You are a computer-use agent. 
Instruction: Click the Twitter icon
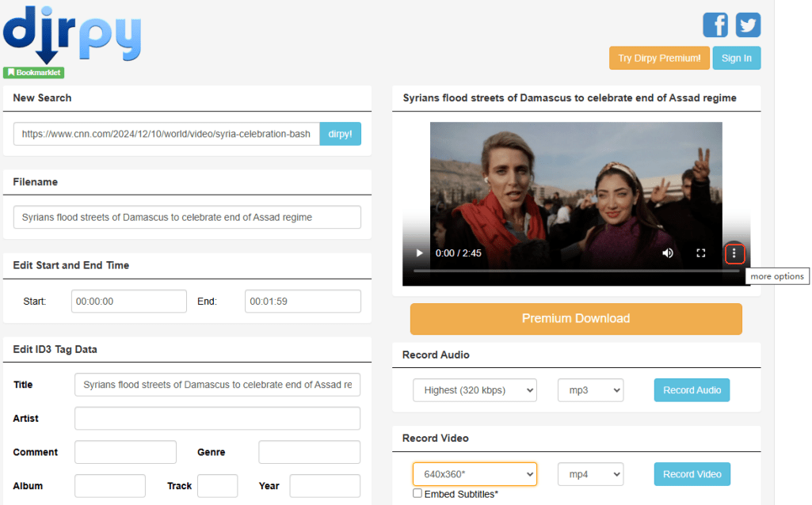(748, 25)
